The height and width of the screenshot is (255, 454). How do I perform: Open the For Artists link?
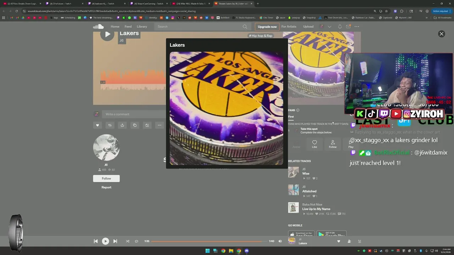(289, 27)
